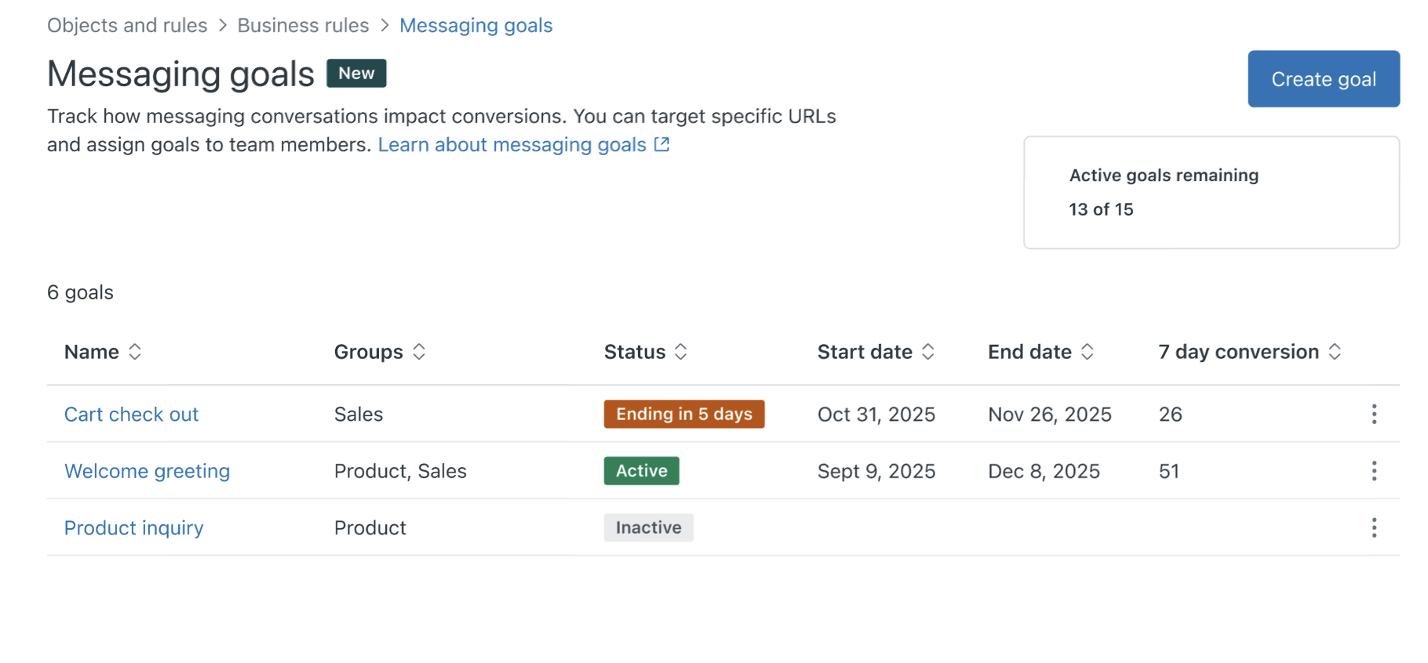This screenshot has width=1428, height=663.
Task: Open the Welcome greeting goal
Action: tap(148, 471)
